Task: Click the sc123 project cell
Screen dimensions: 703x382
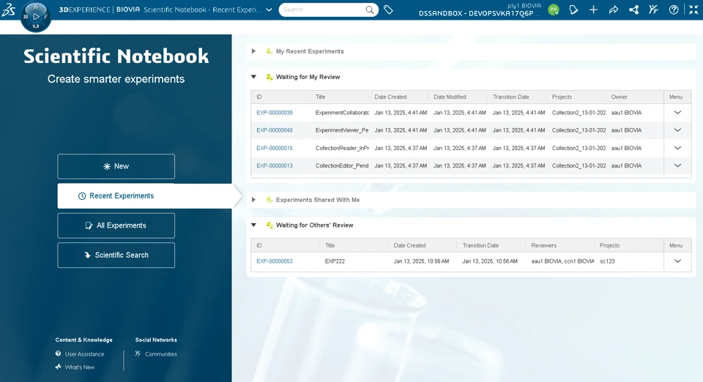Action: click(607, 261)
